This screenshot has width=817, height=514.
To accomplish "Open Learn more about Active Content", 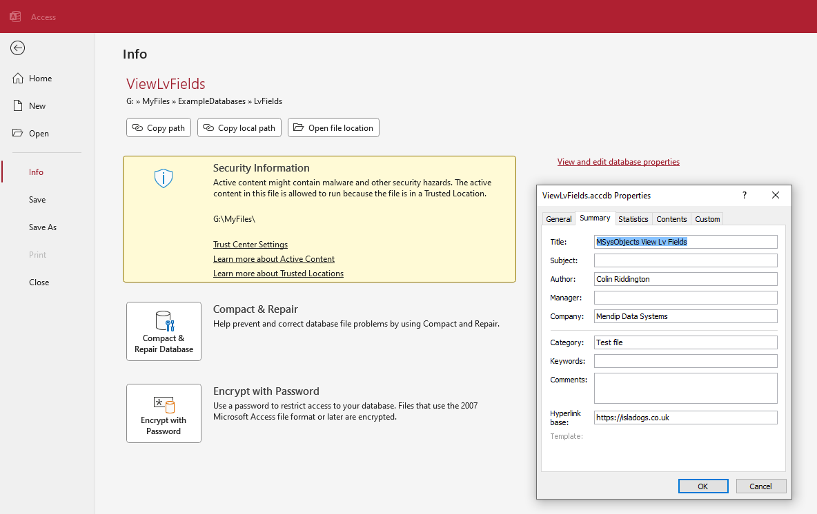I will pyautogui.click(x=273, y=259).
